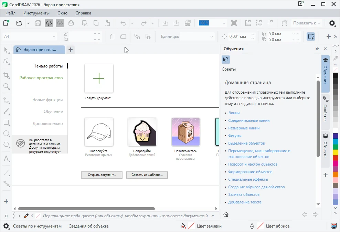340x232 pixels.
Task: Select the Polygon tool
Action: pos(6,145)
